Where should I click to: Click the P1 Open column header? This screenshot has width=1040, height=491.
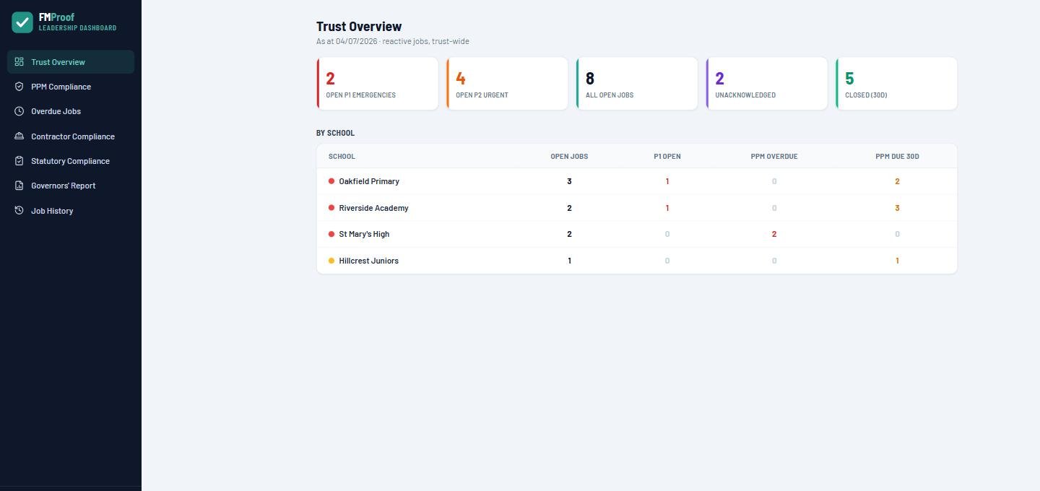667,157
